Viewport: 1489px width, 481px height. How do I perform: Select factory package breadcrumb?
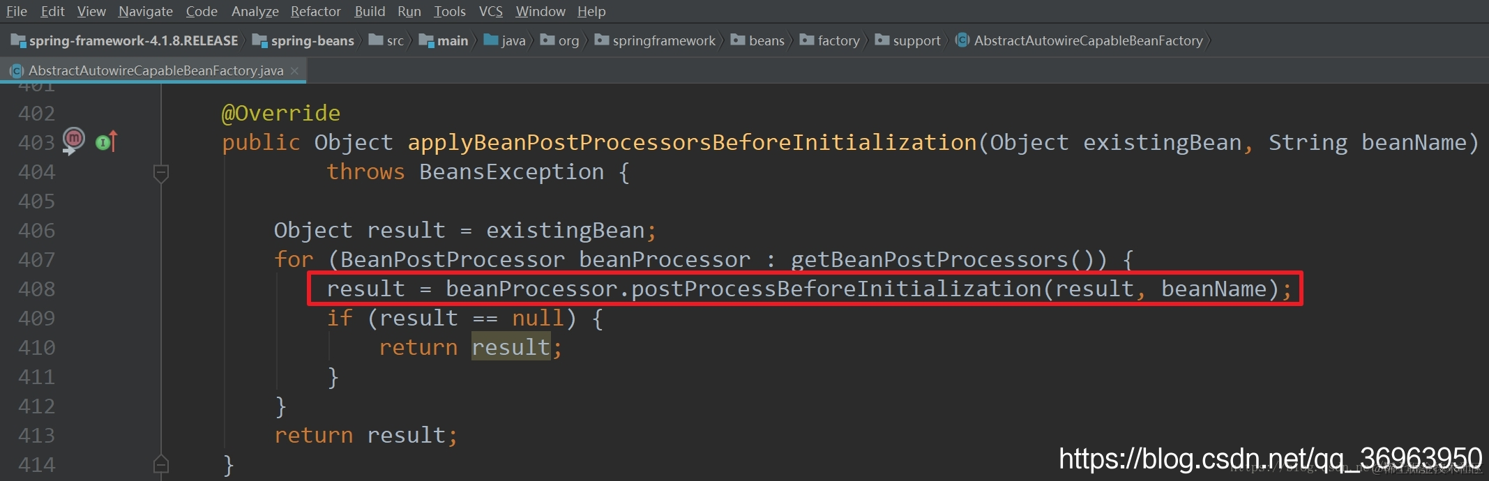(x=830, y=40)
